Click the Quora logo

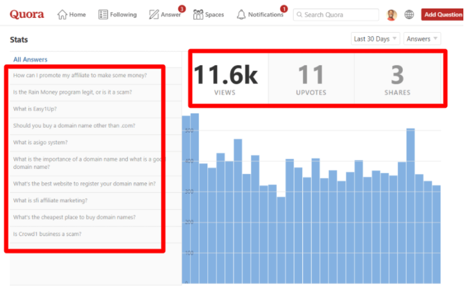coord(27,14)
